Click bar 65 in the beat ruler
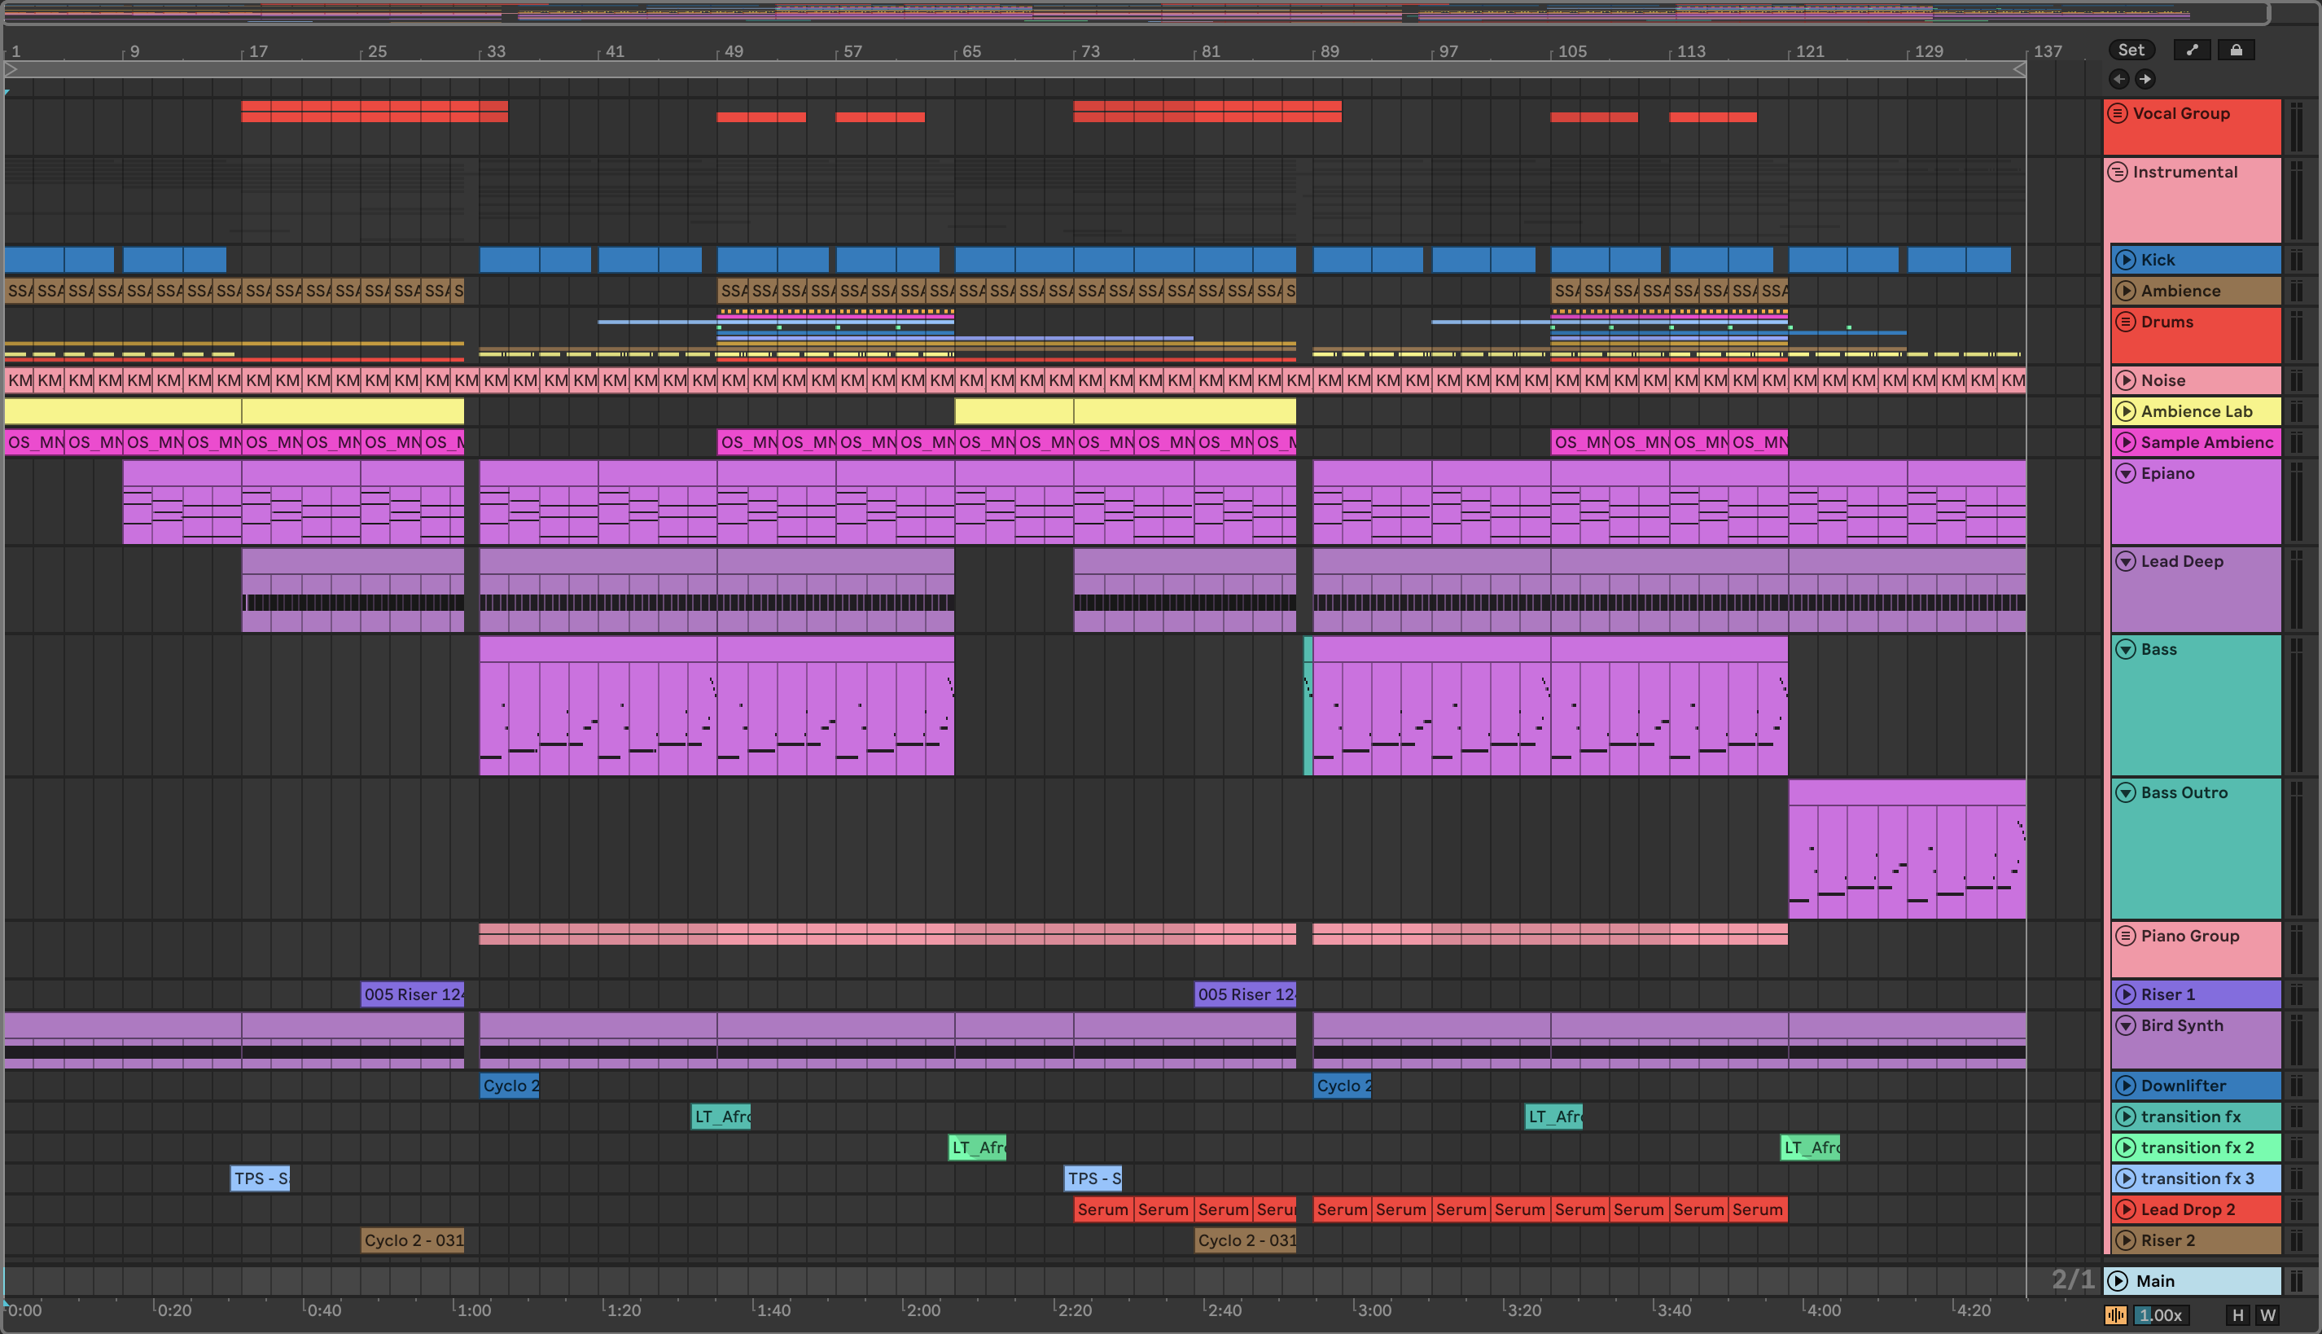 click(971, 51)
